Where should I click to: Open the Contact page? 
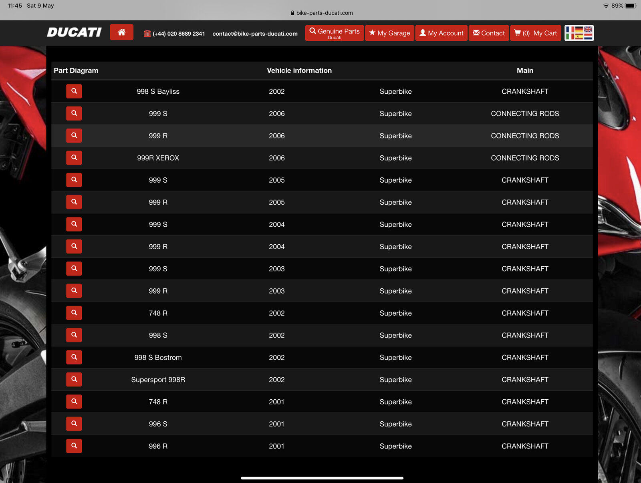[x=489, y=33]
